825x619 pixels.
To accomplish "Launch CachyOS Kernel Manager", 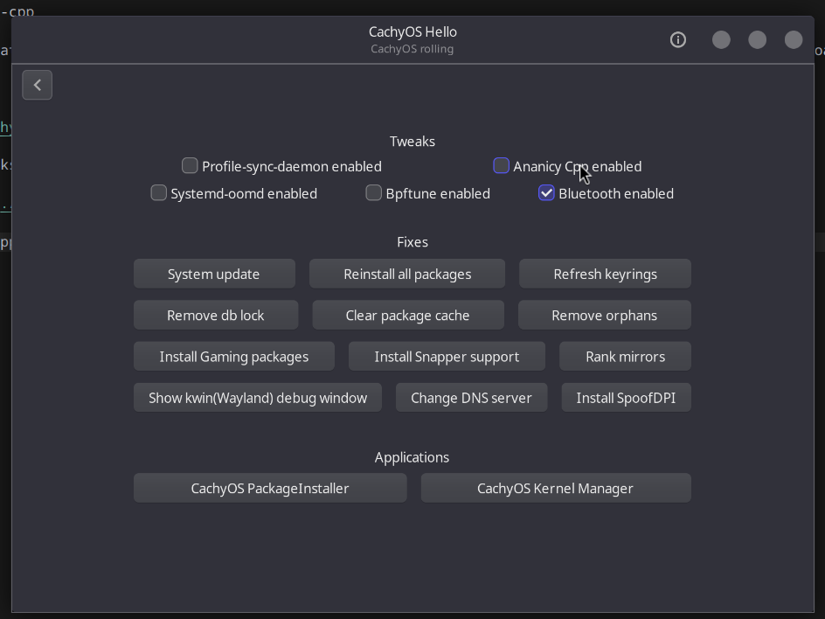I will tap(556, 488).
